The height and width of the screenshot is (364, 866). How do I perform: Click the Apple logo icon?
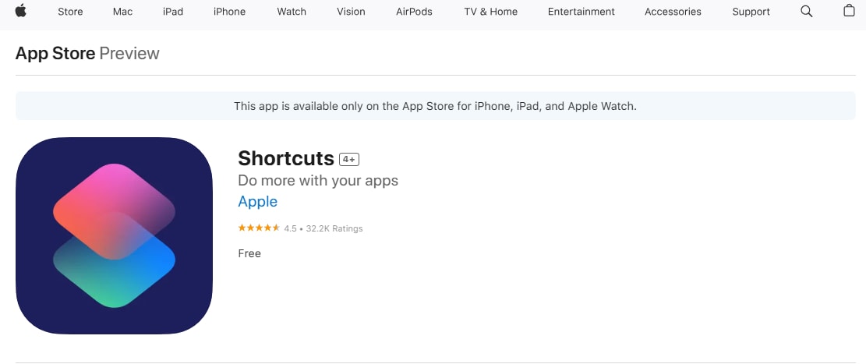point(20,11)
